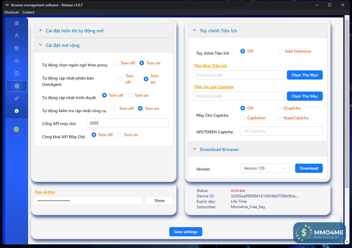Click the captcha extension path field
This screenshot has width=352, height=248.
pos(238,96)
